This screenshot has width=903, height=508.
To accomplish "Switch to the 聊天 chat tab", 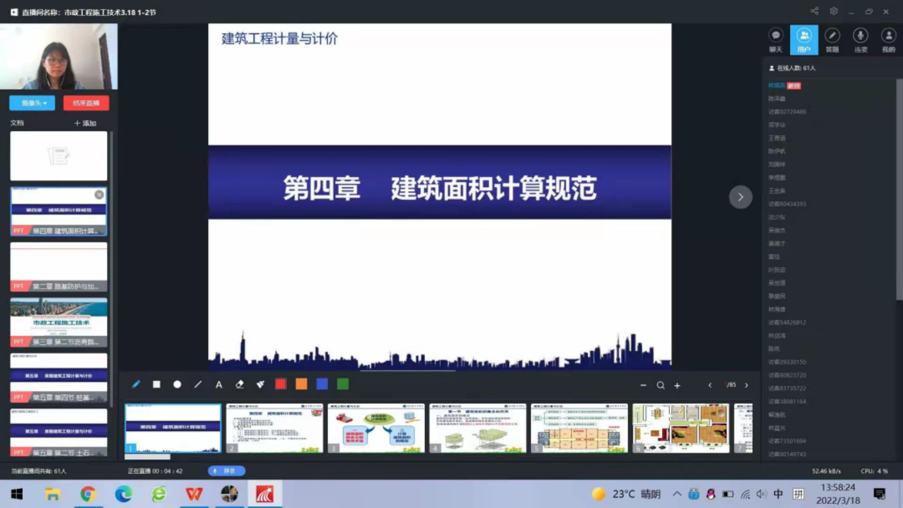I will tap(776, 40).
